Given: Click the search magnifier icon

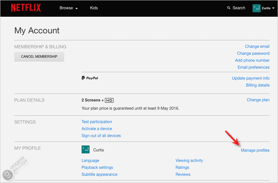Looking at the screenshot, I should point(229,8).
